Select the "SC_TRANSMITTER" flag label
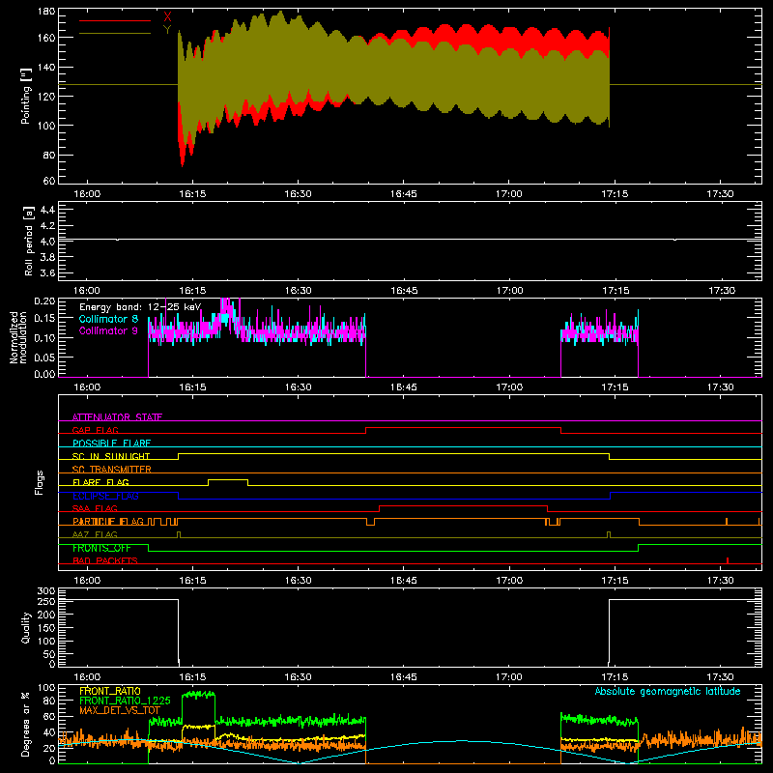Image resolution: width=773 pixels, height=773 pixels. coord(112,470)
